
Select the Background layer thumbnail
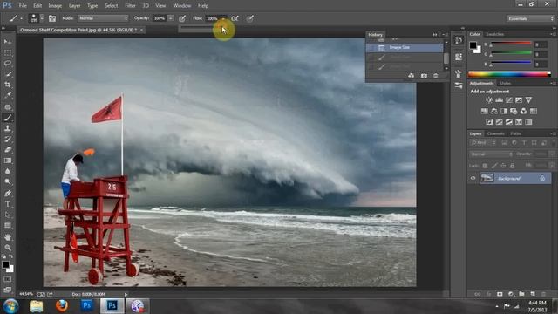click(x=487, y=178)
